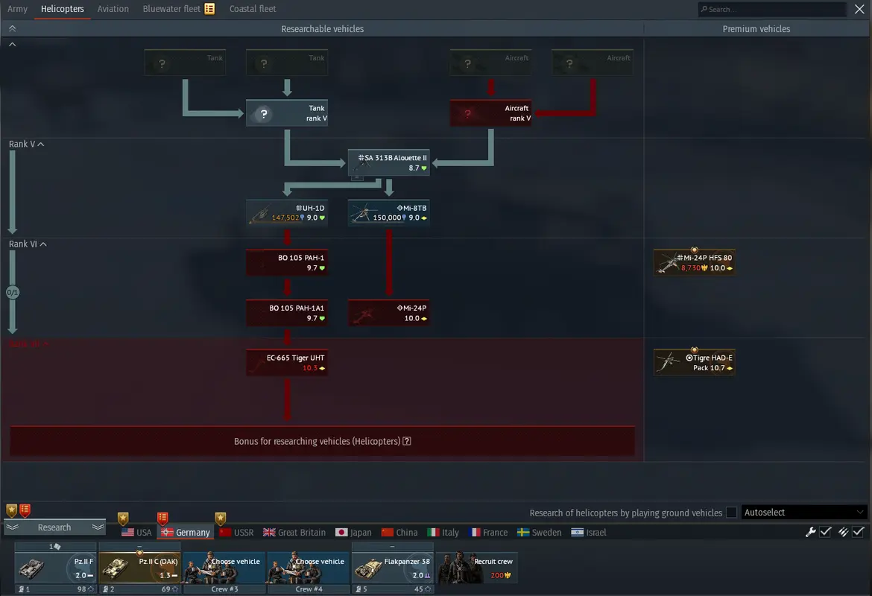872x596 pixels.
Task: Select the USA nation tab
Action: click(136, 533)
